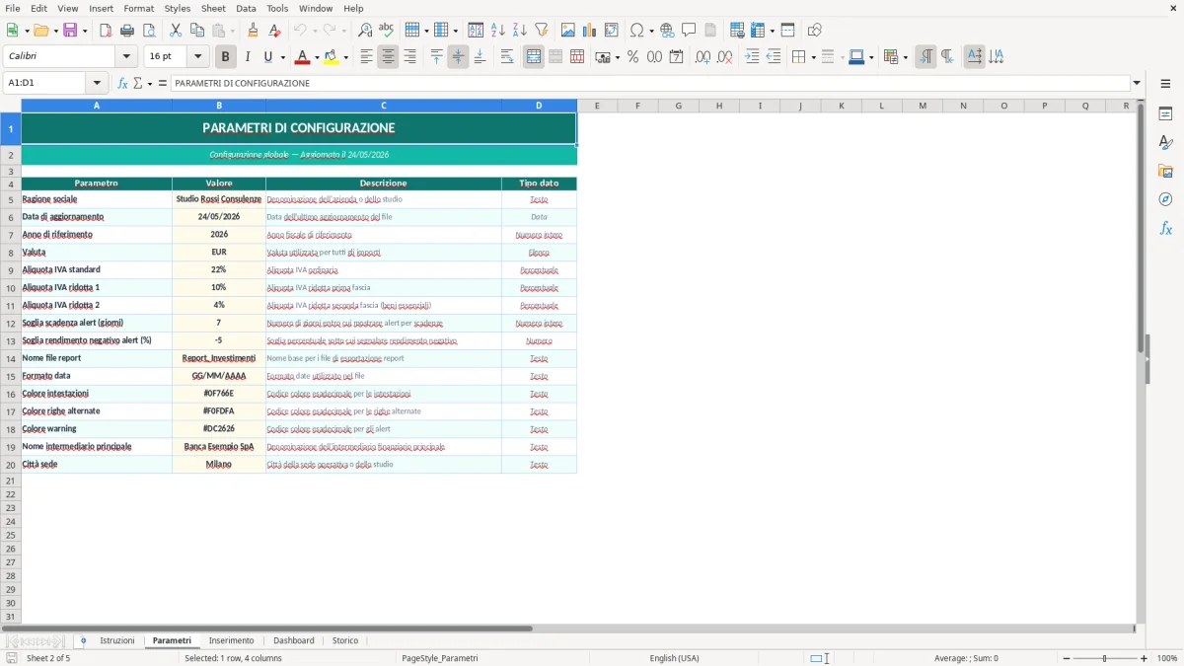The width and height of the screenshot is (1184, 666).
Task: Click the Copy icon
Action: point(197,31)
